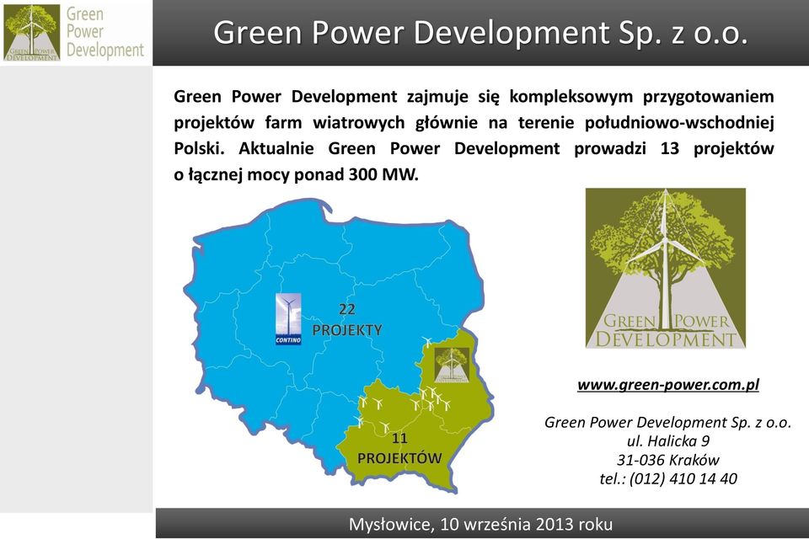Screen dimensions: 809x539
Task: Click the italic company name above the address
Action: [x=667, y=423]
